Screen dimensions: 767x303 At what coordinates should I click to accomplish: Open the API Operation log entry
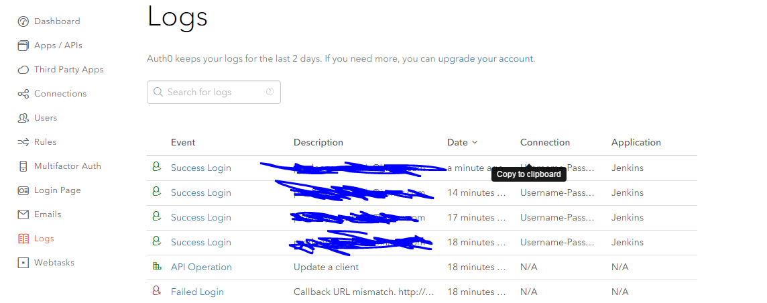[x=202, y=267]
